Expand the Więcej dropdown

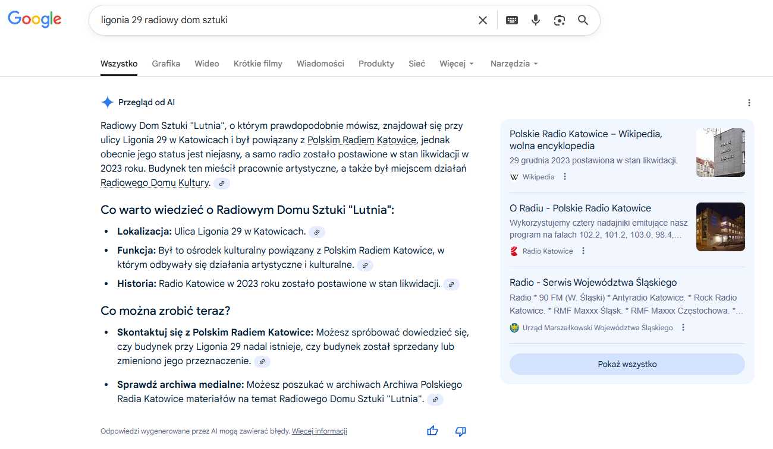[456, 64]
